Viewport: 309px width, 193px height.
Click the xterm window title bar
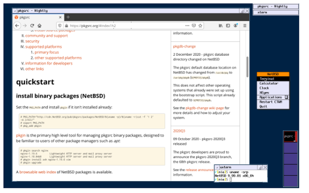(238, 167)
